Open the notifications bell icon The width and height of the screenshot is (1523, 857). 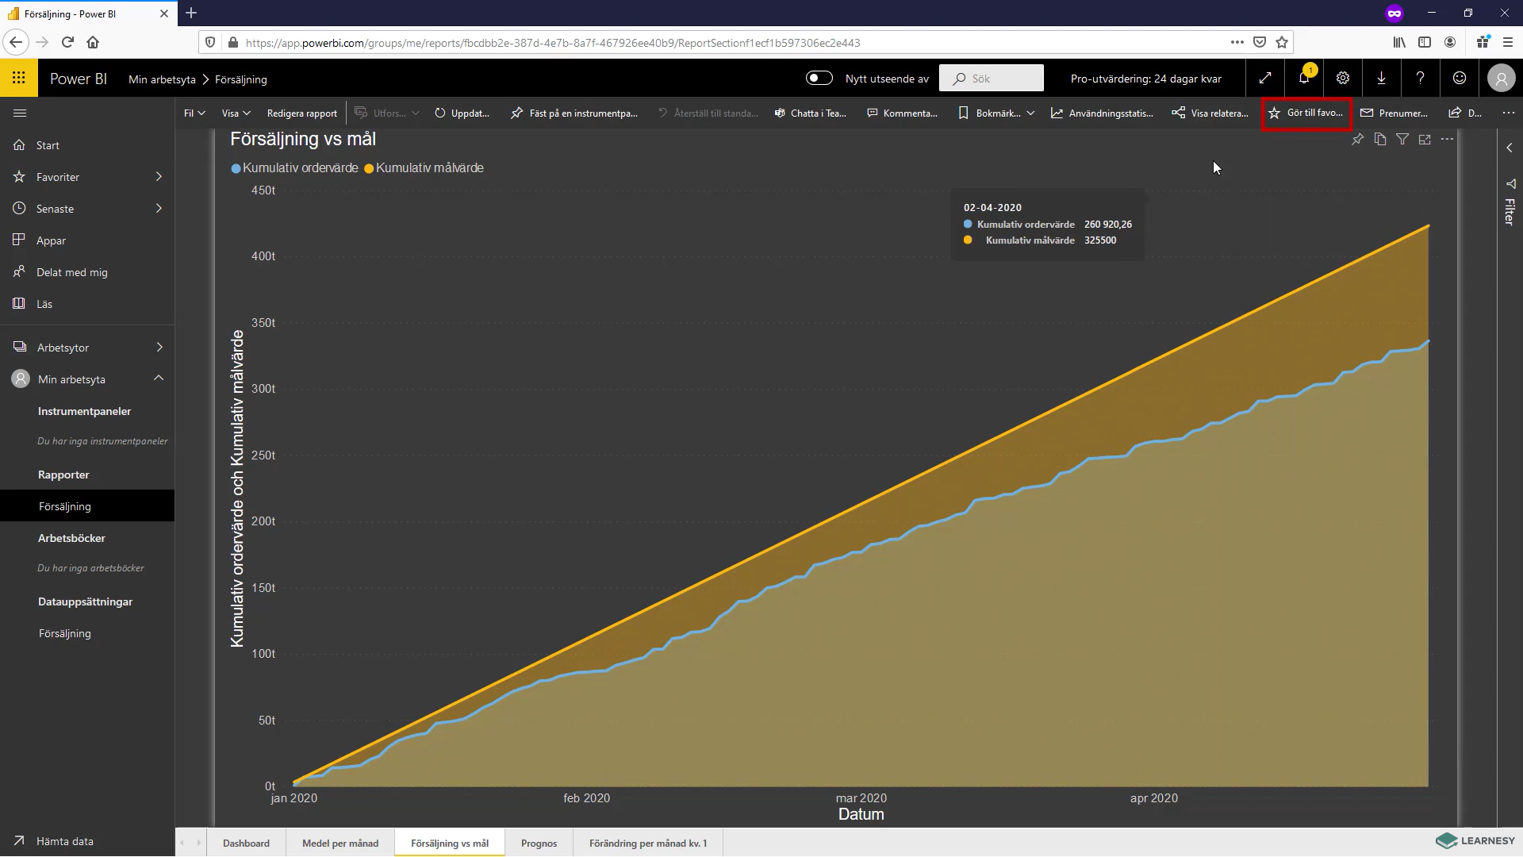(x=1304, y=78)
